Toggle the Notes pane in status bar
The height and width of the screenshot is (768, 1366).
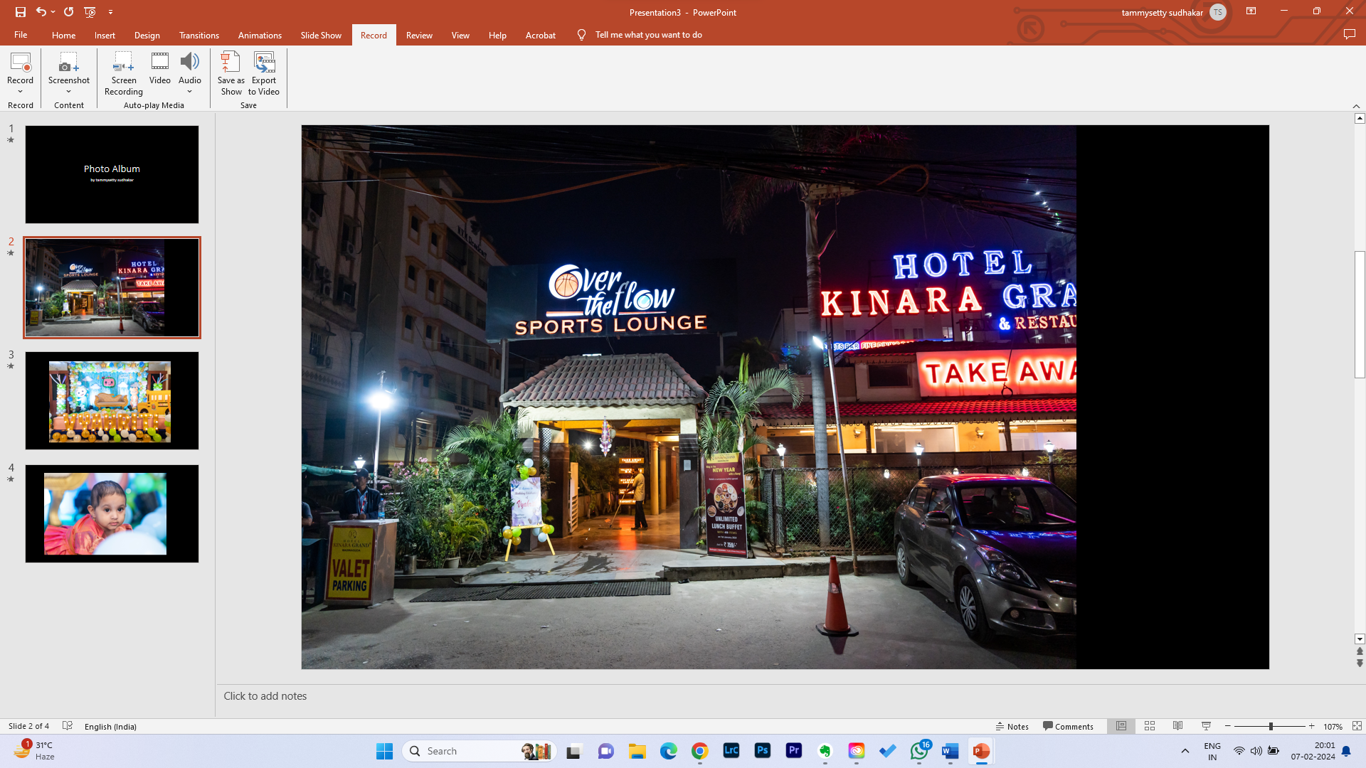pyautogui.click(x=1012, y=726)
